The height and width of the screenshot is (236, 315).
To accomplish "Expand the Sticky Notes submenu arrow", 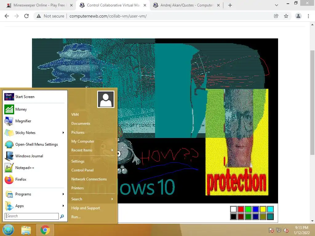I will coord(63,133).
